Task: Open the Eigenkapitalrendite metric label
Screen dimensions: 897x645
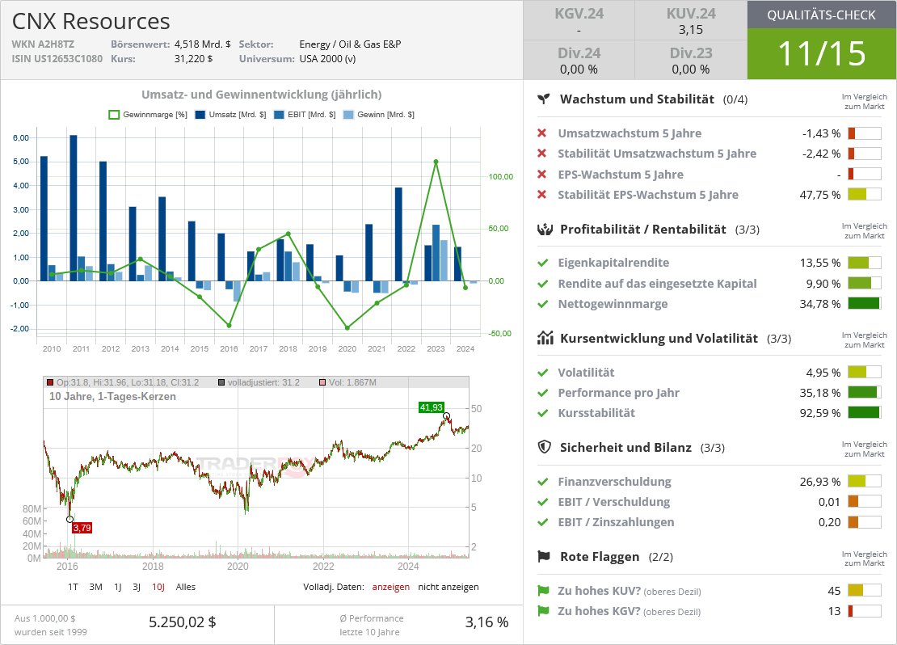Action: (x=613, y=263)
